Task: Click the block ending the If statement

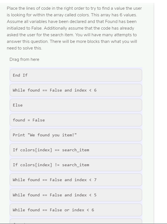Action: click(76, 75)
